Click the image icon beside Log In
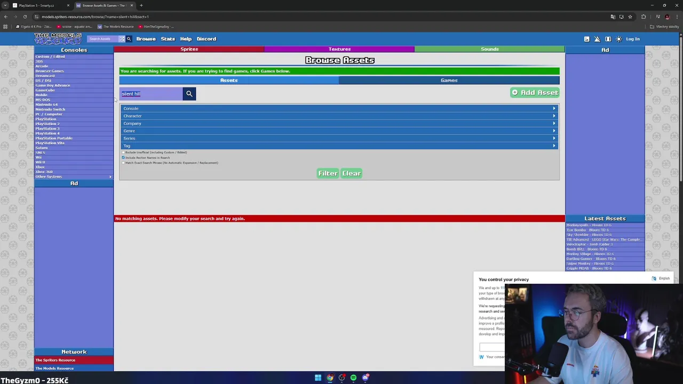Viewport: 683px width, 384px height. pos(586,39)
